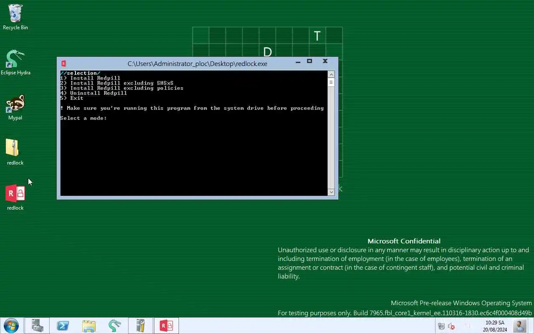Open the network status tray icon

441,326
